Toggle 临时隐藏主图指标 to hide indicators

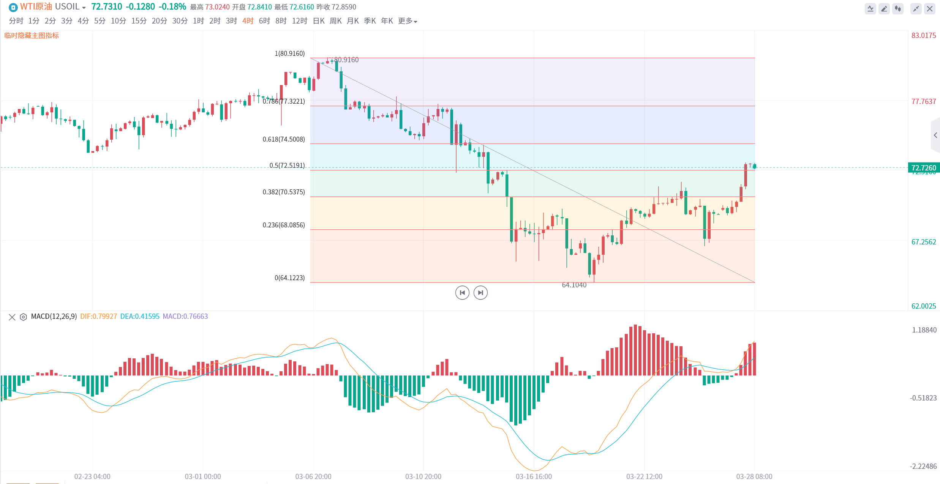click(x=32, y=36)
